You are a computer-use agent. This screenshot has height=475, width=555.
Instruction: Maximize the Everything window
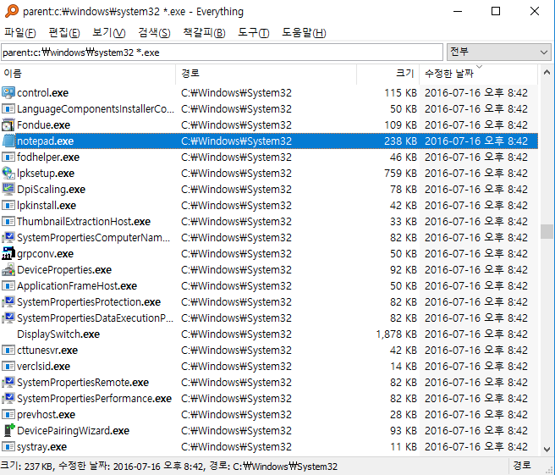click(496, 11)
